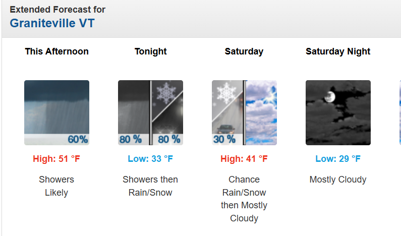Click the 30 % precipitation label on Saturday
The image size is (401, 236).
[224, 139]
